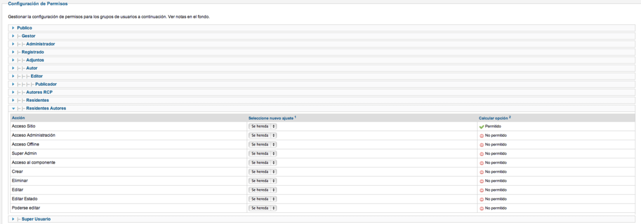This screenshot has height=224, width=641.
Task: Click the Calcular opción header
Action: [x=495, y=118]
